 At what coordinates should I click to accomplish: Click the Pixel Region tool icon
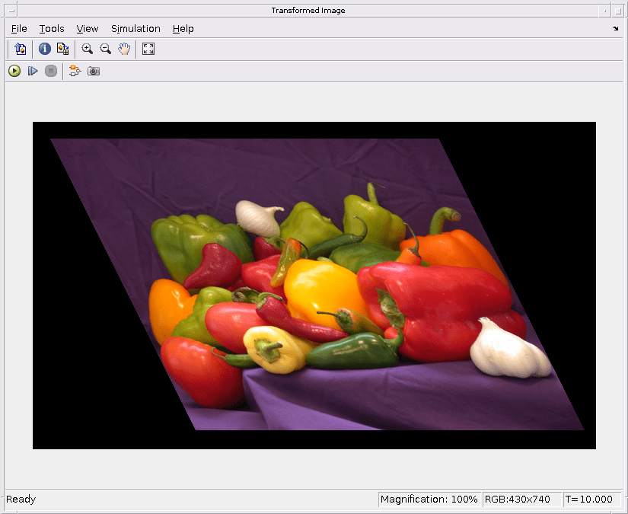pos(63,49)
